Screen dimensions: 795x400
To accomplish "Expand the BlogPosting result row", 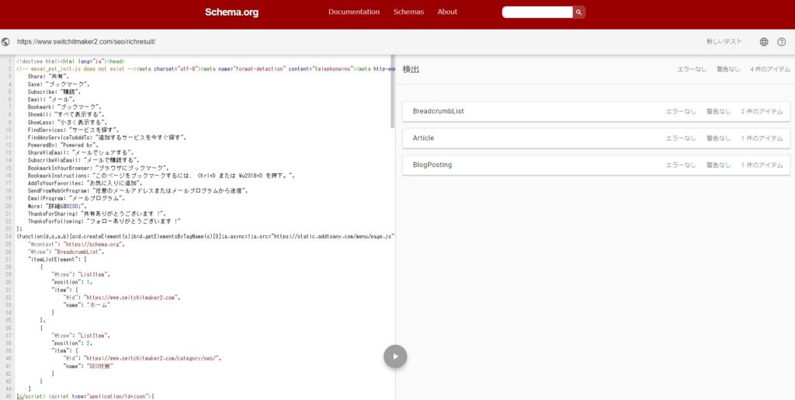I will coord(596,165).
